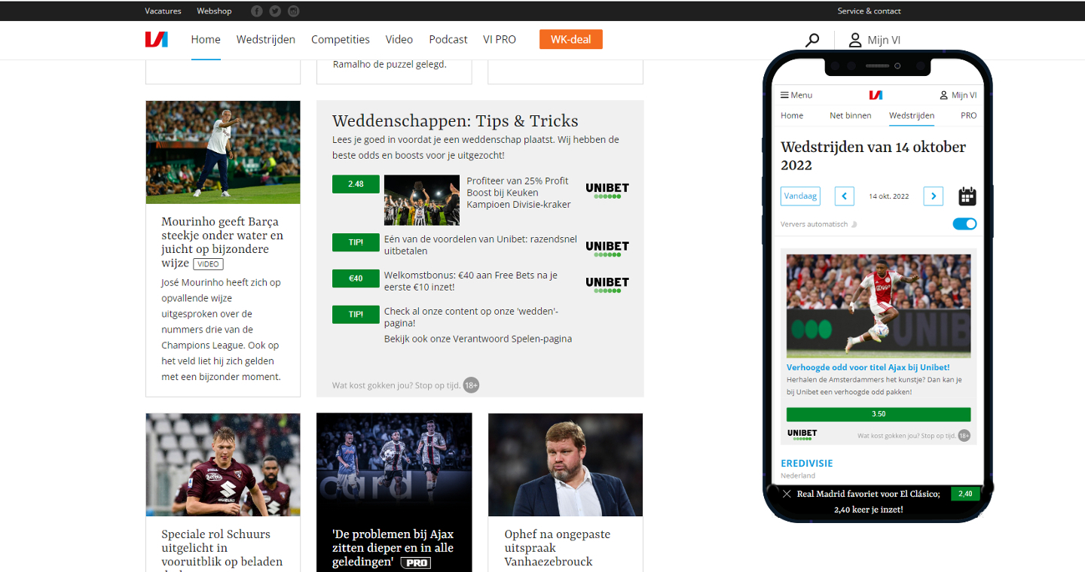Open the Instagram icon in the top bar
1085x572 pixels.
(x=293, y=11)
